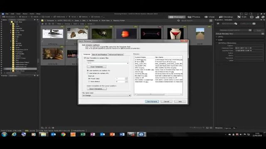Click the Windows Start button
The image size is (266, 149).
(4, 135)
